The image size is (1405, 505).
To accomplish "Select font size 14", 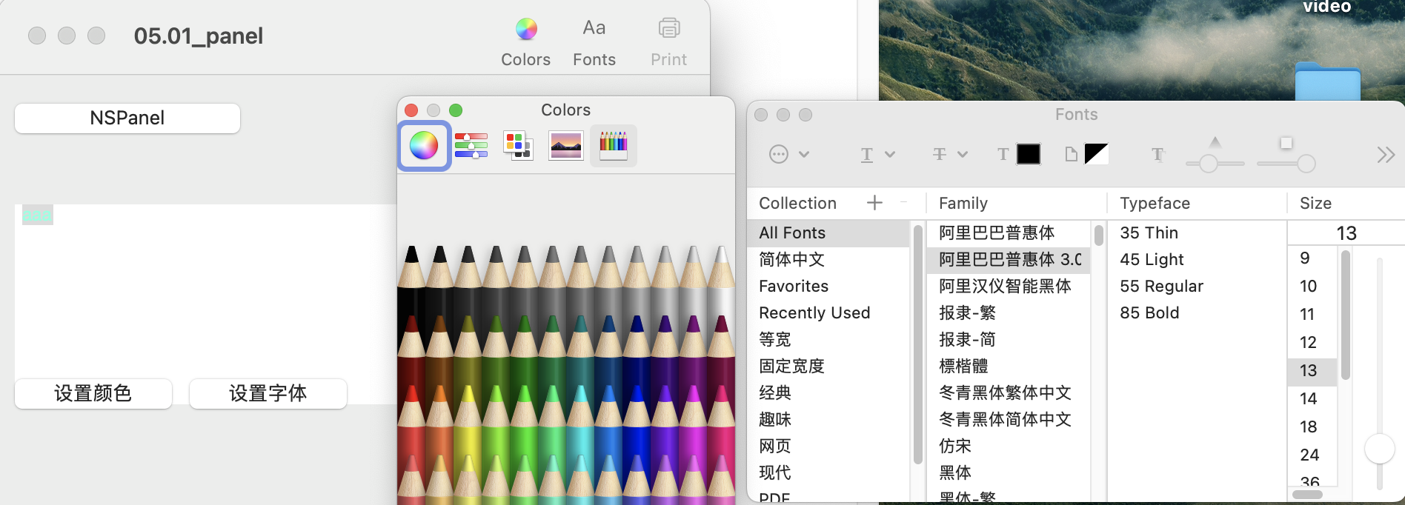I will 1312,399.
